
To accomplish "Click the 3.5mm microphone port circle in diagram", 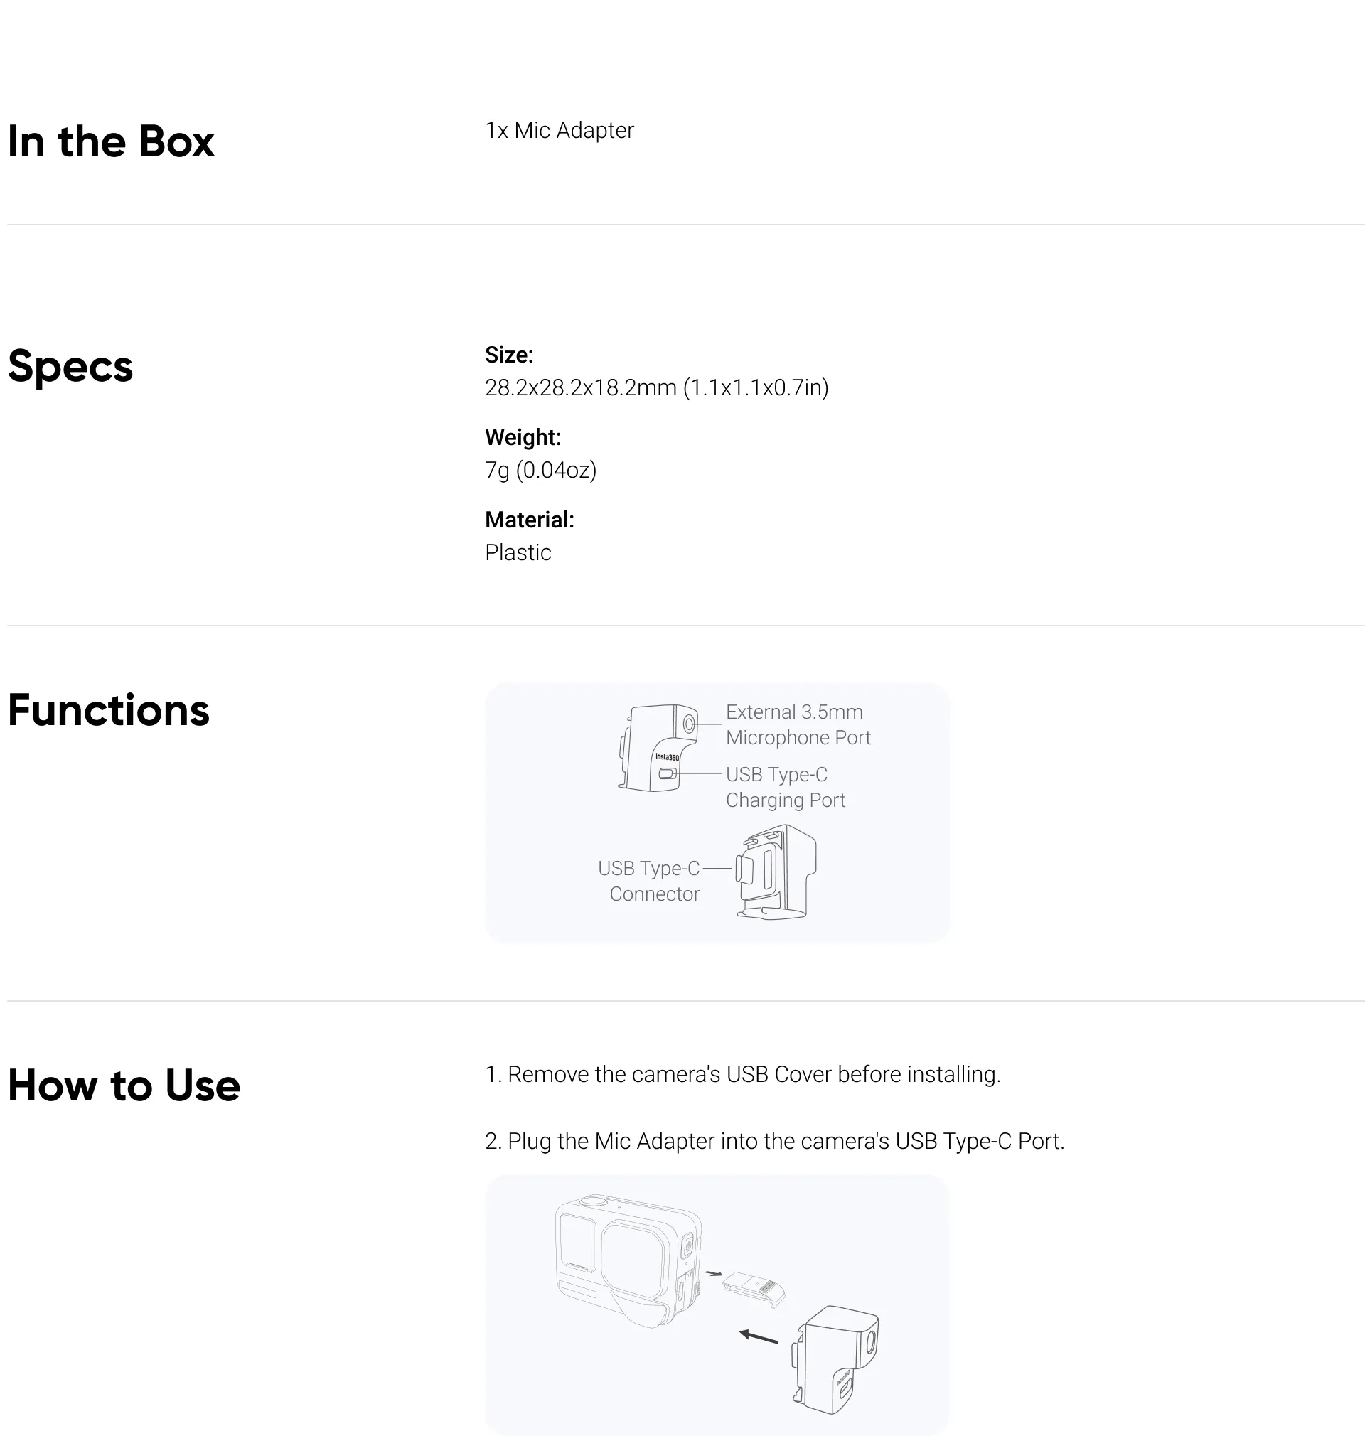I will tap(688, 724).
